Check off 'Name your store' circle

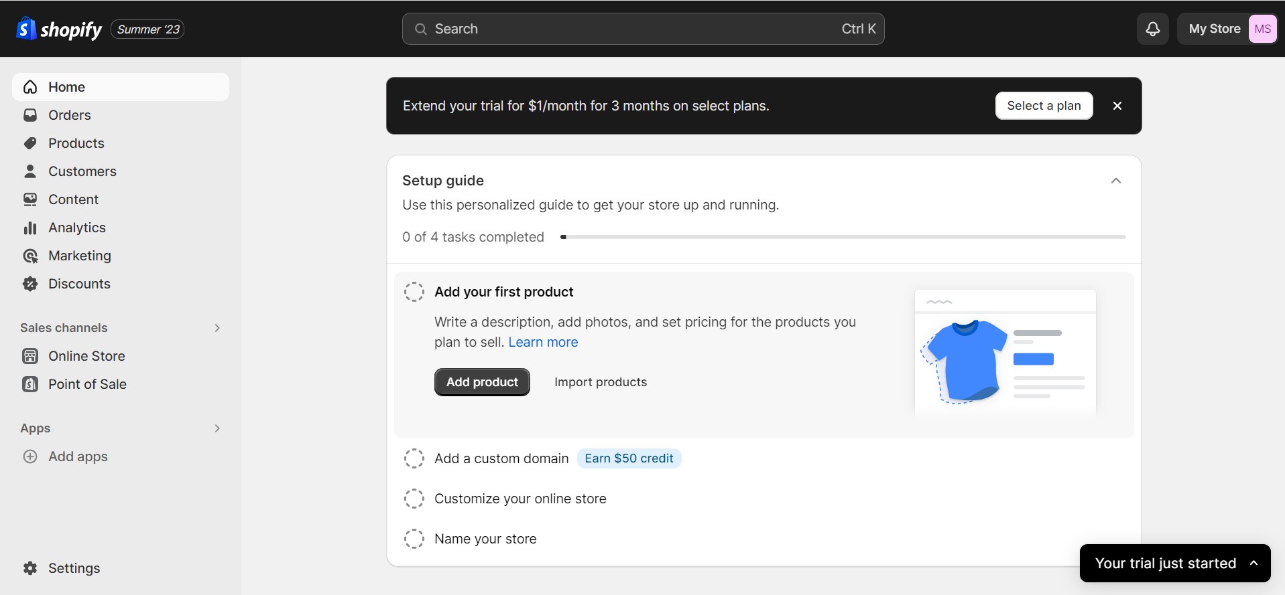(x=414, y=539)
